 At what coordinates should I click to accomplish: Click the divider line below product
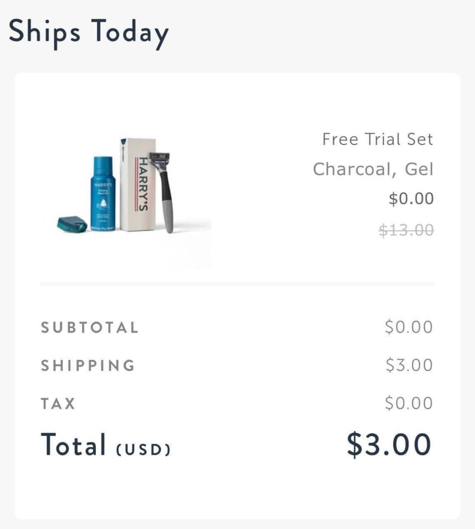237,284
